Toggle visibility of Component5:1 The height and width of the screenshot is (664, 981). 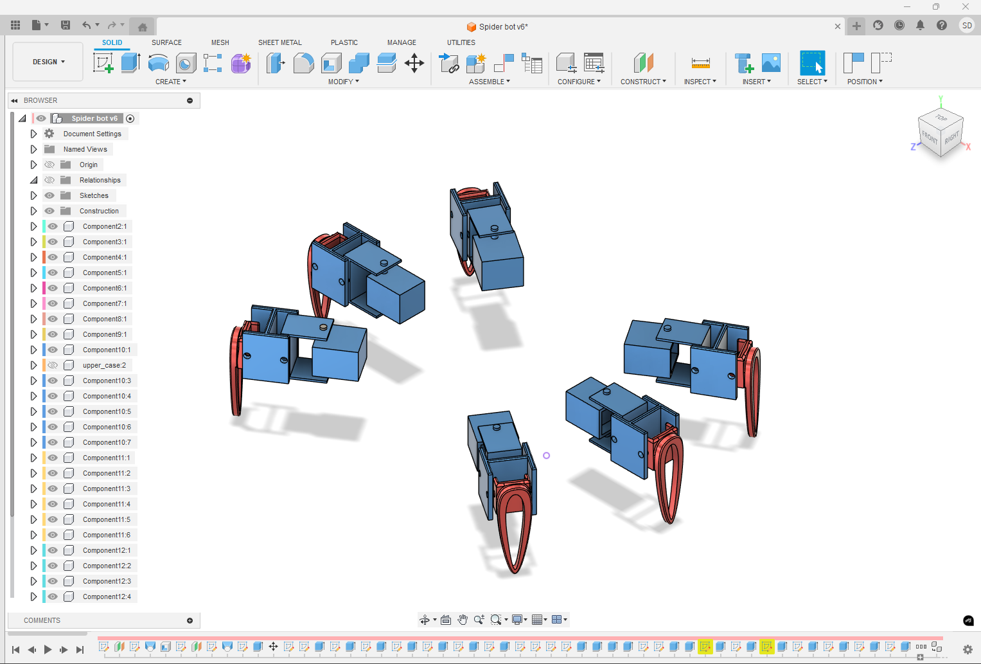(53, 273)
